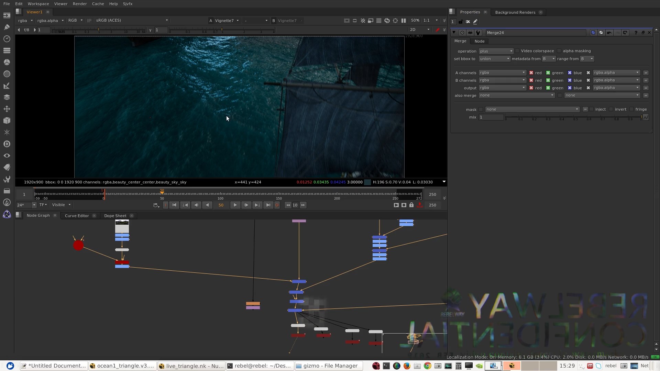Image resolution: width=660 pixels, height=371 pixels.
Task: Open the Color nodes group on the toolbar
Action: (x=7, y=62)
